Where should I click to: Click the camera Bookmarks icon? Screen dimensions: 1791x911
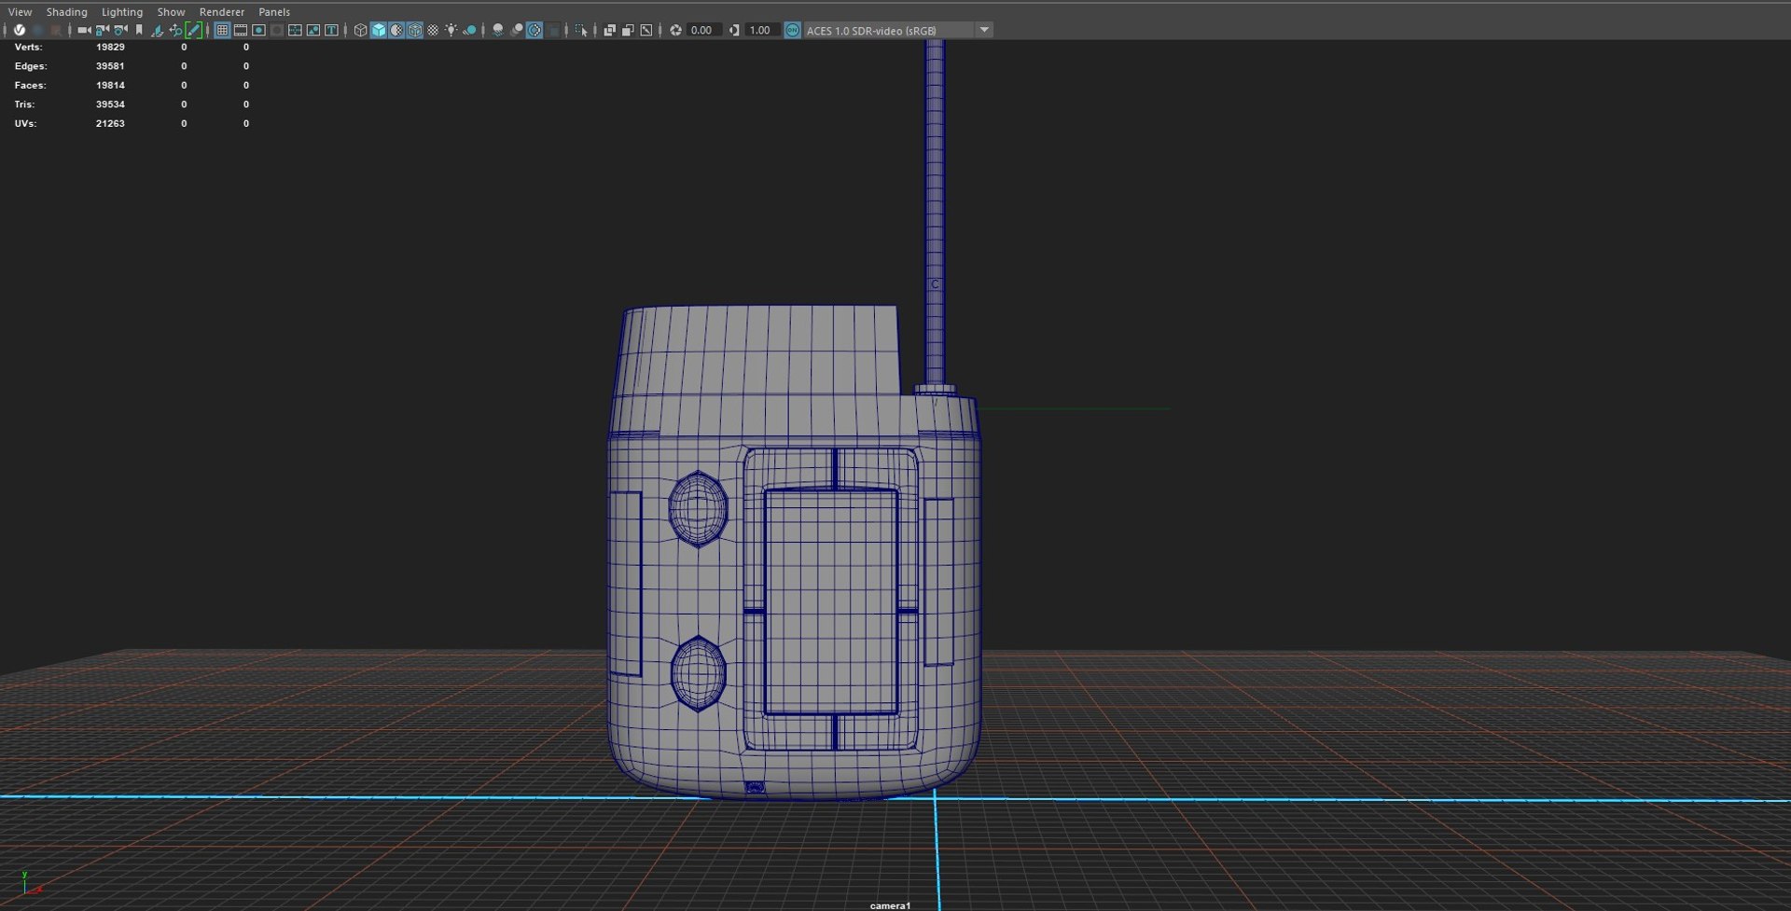click(x=139, y=30)
